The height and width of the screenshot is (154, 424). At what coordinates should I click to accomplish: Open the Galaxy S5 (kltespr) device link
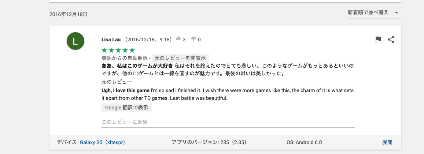(103, 142)
